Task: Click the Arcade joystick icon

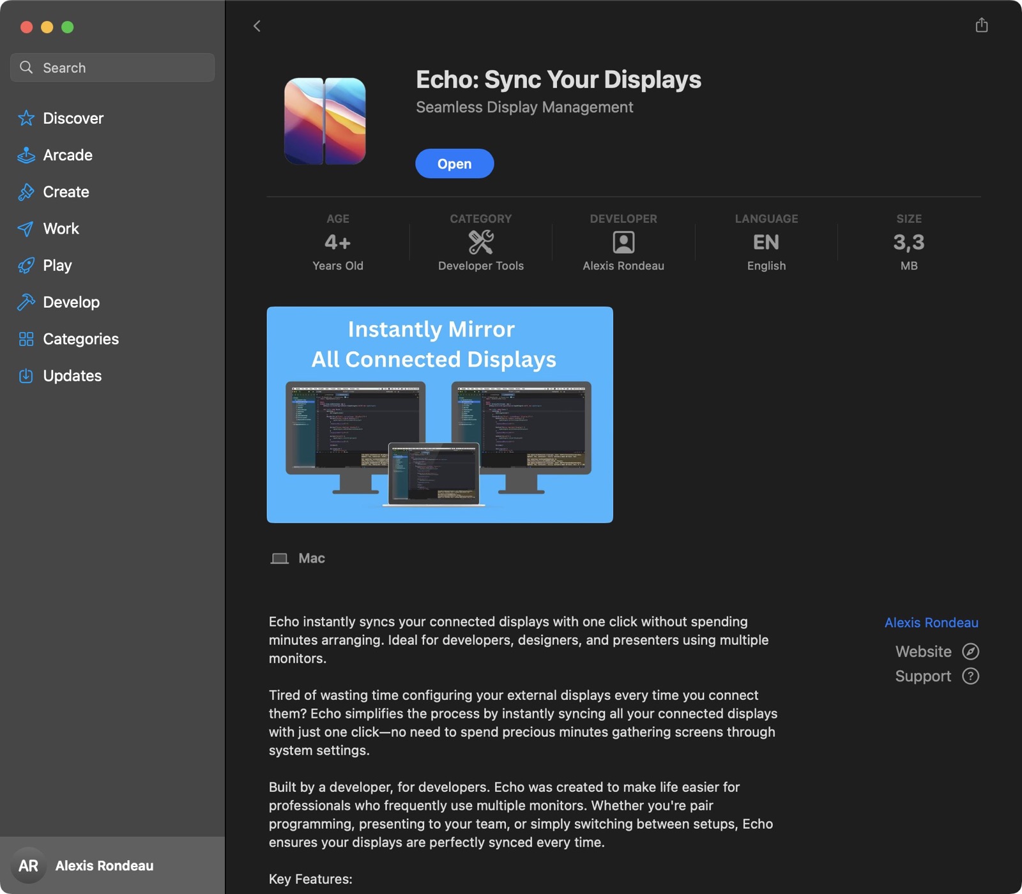Action: click(26, 155)
